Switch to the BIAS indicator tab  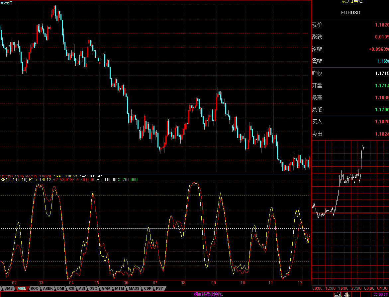pyautogui.click(x=9, y=288)
